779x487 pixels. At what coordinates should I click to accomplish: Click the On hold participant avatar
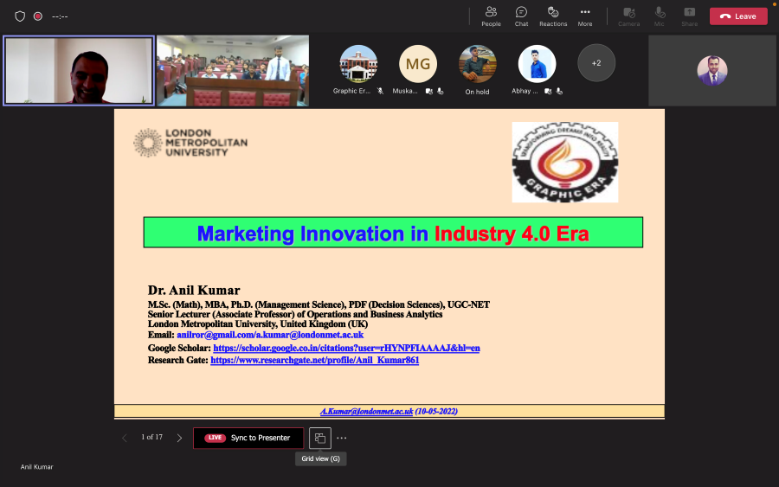tap(478, 63)
